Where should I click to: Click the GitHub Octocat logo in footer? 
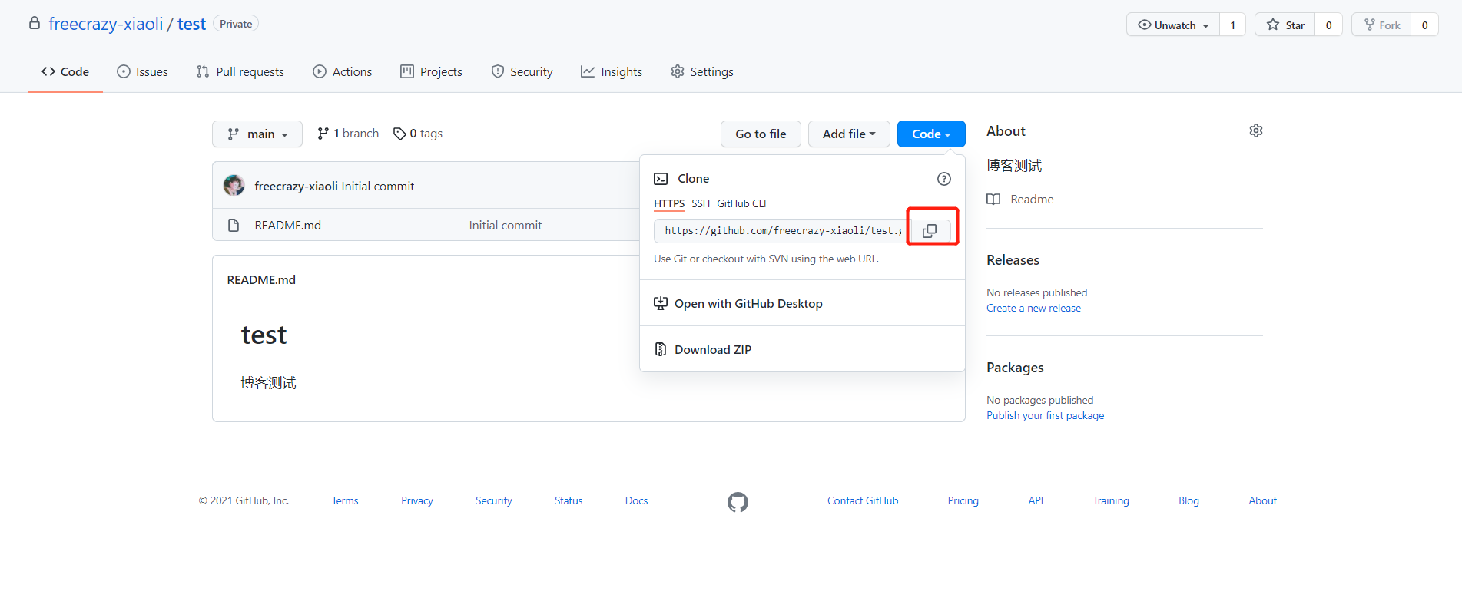(738, 502)
